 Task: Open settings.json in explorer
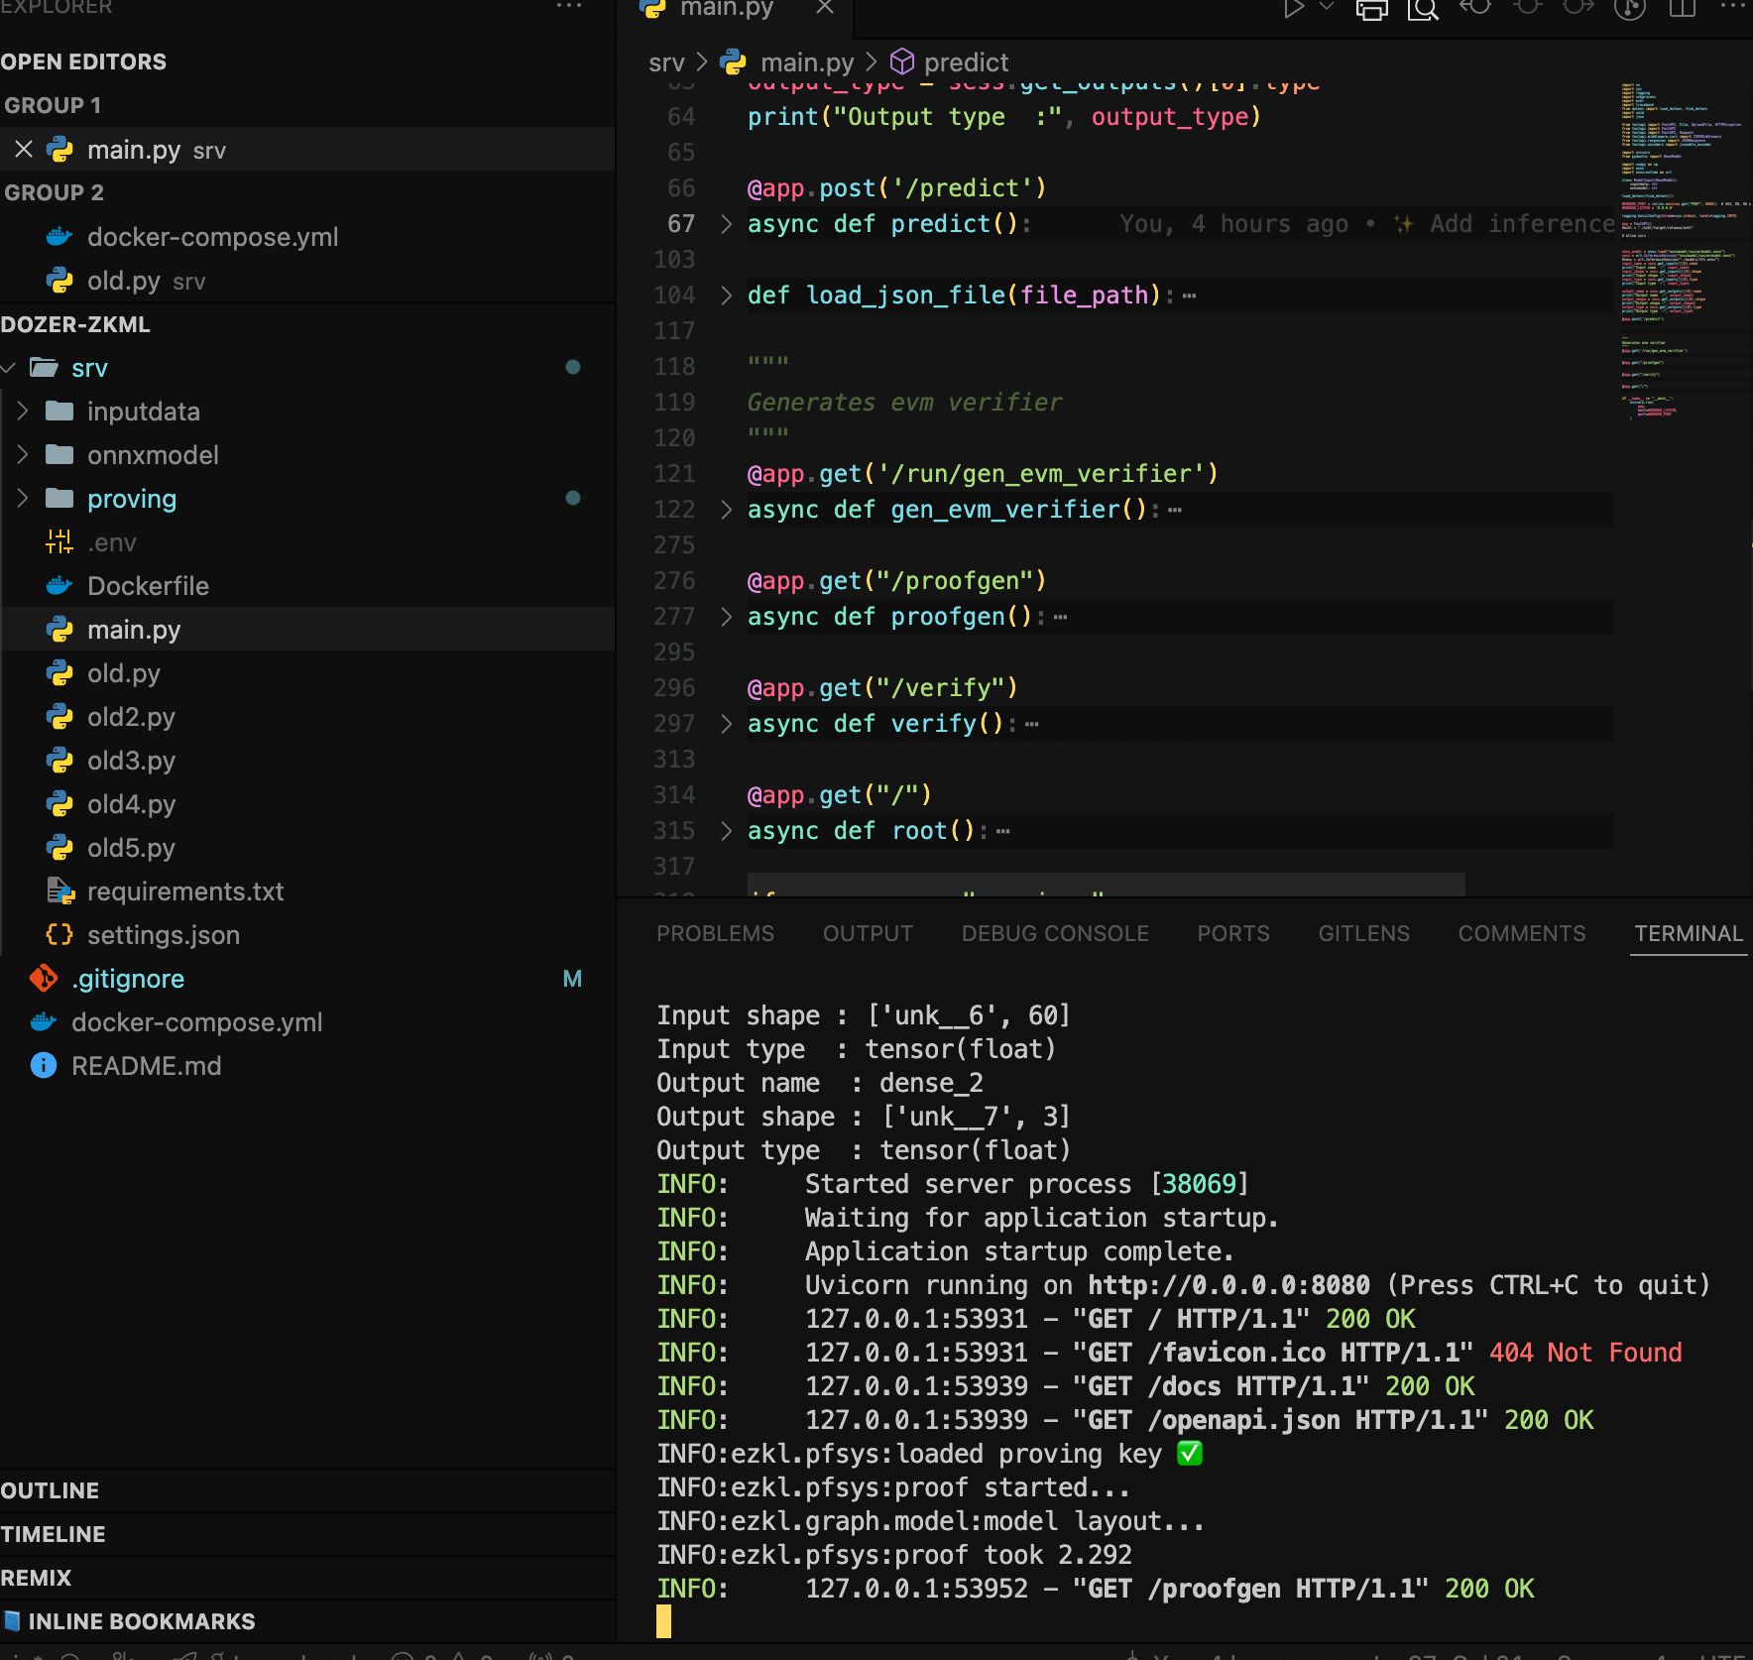tap(164, 935)
